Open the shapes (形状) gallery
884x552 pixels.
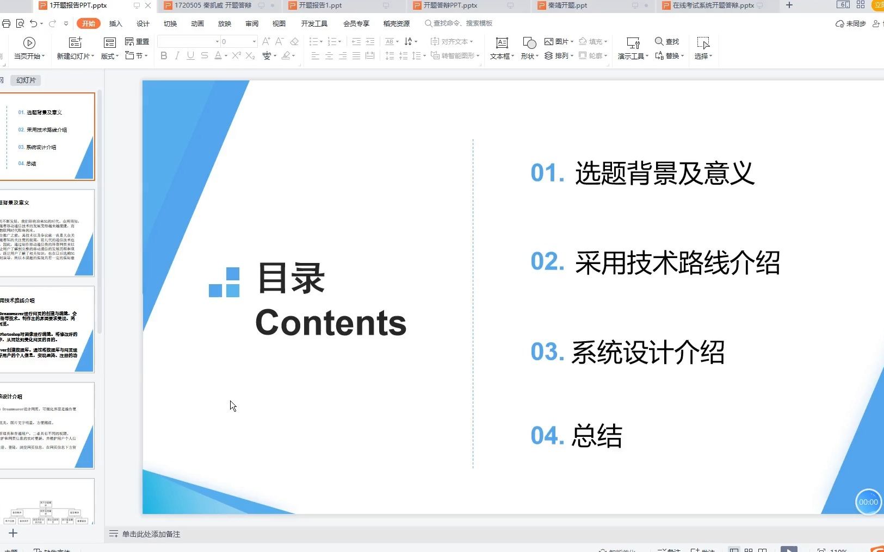click(x=529, y=48)
